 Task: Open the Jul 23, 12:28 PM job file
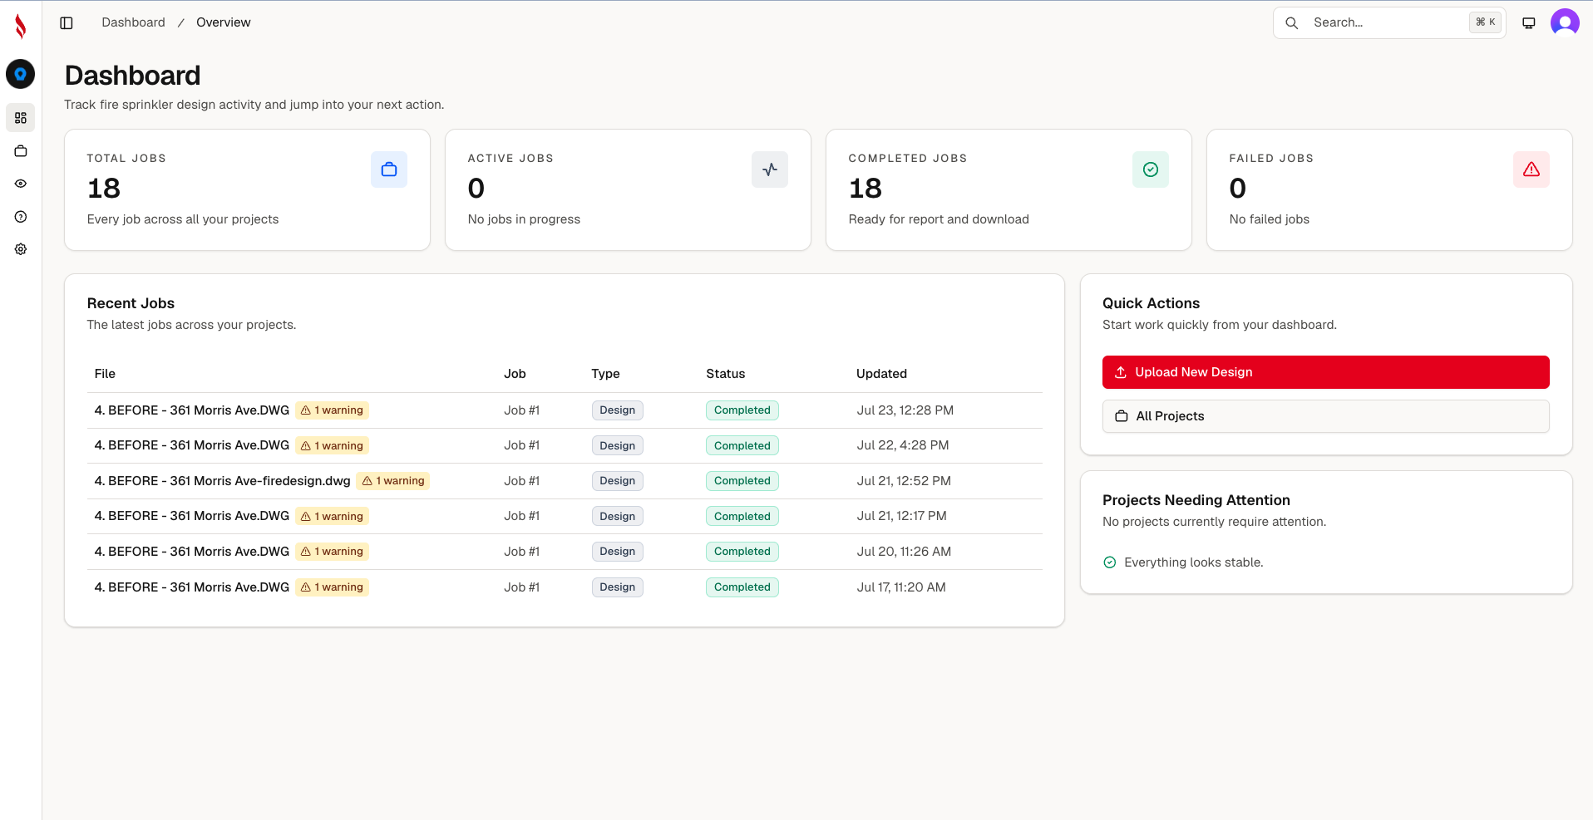point(191,410)
